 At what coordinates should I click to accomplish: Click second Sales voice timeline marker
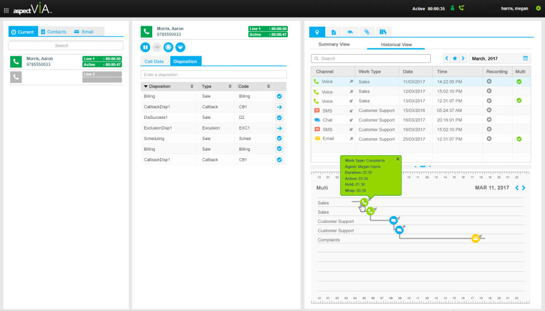(370, 211)
